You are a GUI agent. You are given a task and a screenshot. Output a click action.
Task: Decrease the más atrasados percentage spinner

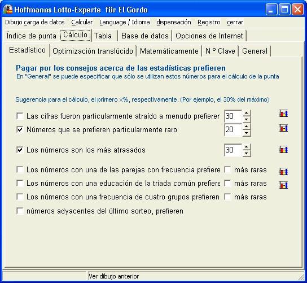pyautogui.click(x=247, y=153)
